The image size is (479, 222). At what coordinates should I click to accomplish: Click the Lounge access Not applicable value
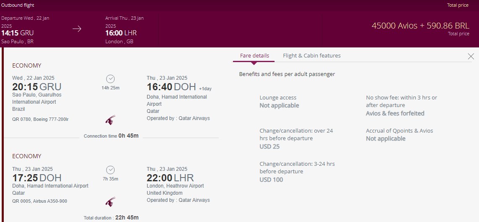pyautogui.click(x=279, y=106)
